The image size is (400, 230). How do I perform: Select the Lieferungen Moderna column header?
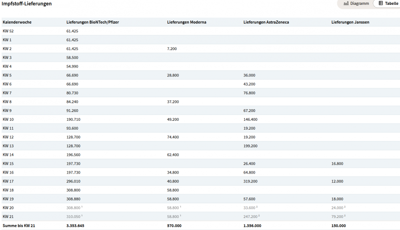(186, 22)
